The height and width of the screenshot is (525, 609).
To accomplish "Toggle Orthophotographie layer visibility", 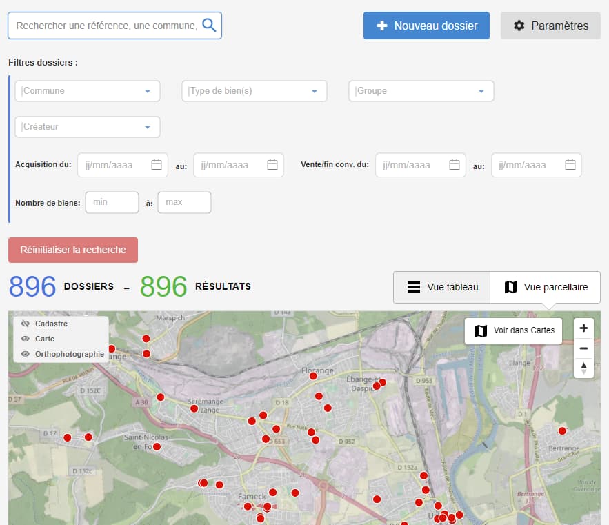I will (26, 354).
